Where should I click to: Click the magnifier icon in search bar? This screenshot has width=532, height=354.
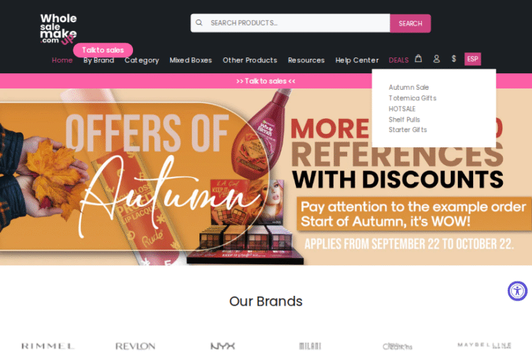199,23
